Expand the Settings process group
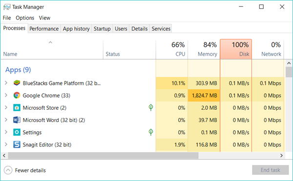 click(x=6, y=132)
